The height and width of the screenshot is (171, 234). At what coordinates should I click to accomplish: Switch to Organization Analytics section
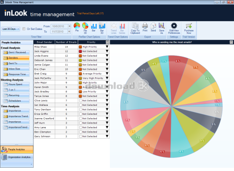click(x=17, y=157)
